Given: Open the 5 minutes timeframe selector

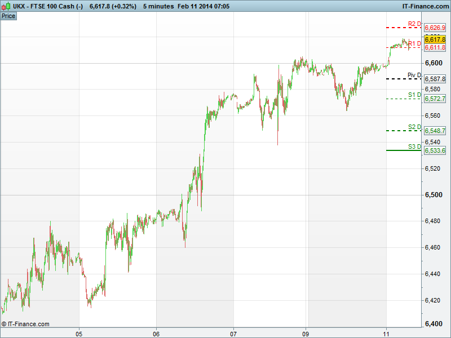Looking at the screenshot, I should [x=159, y=6].
